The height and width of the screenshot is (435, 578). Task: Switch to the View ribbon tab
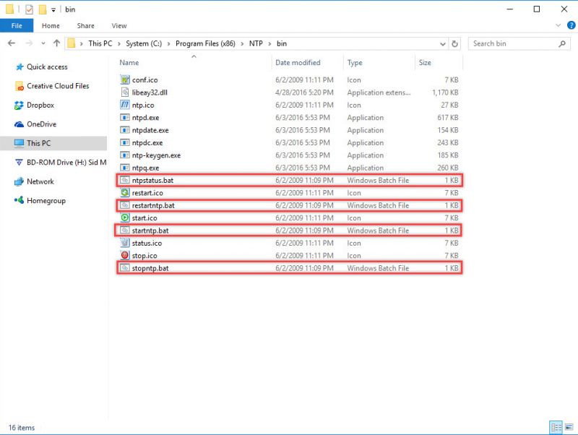(x=118, y=25)
